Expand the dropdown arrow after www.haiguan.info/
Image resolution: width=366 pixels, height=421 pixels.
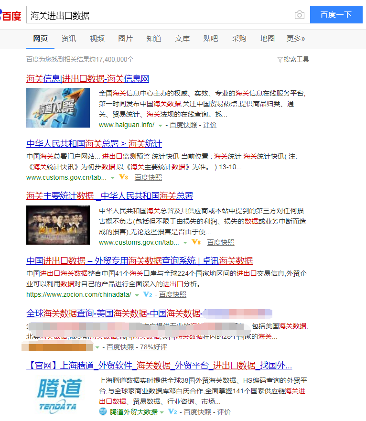pos(161,125)
